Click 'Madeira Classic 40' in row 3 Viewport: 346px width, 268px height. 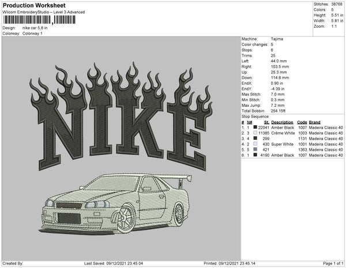(x=326, y=139)
